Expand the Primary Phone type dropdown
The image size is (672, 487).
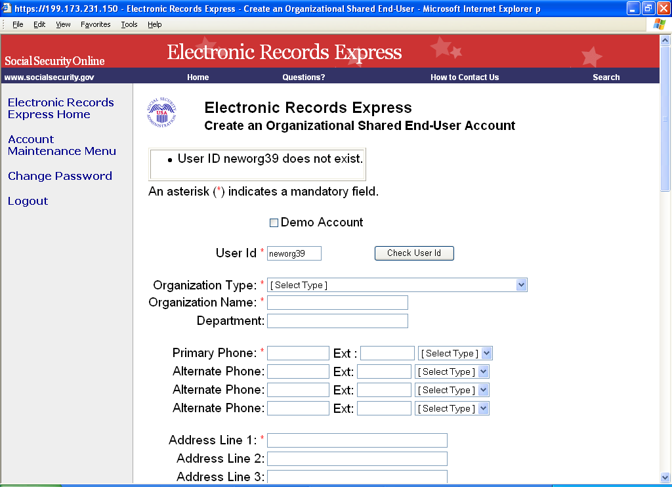tap(455, 353)
